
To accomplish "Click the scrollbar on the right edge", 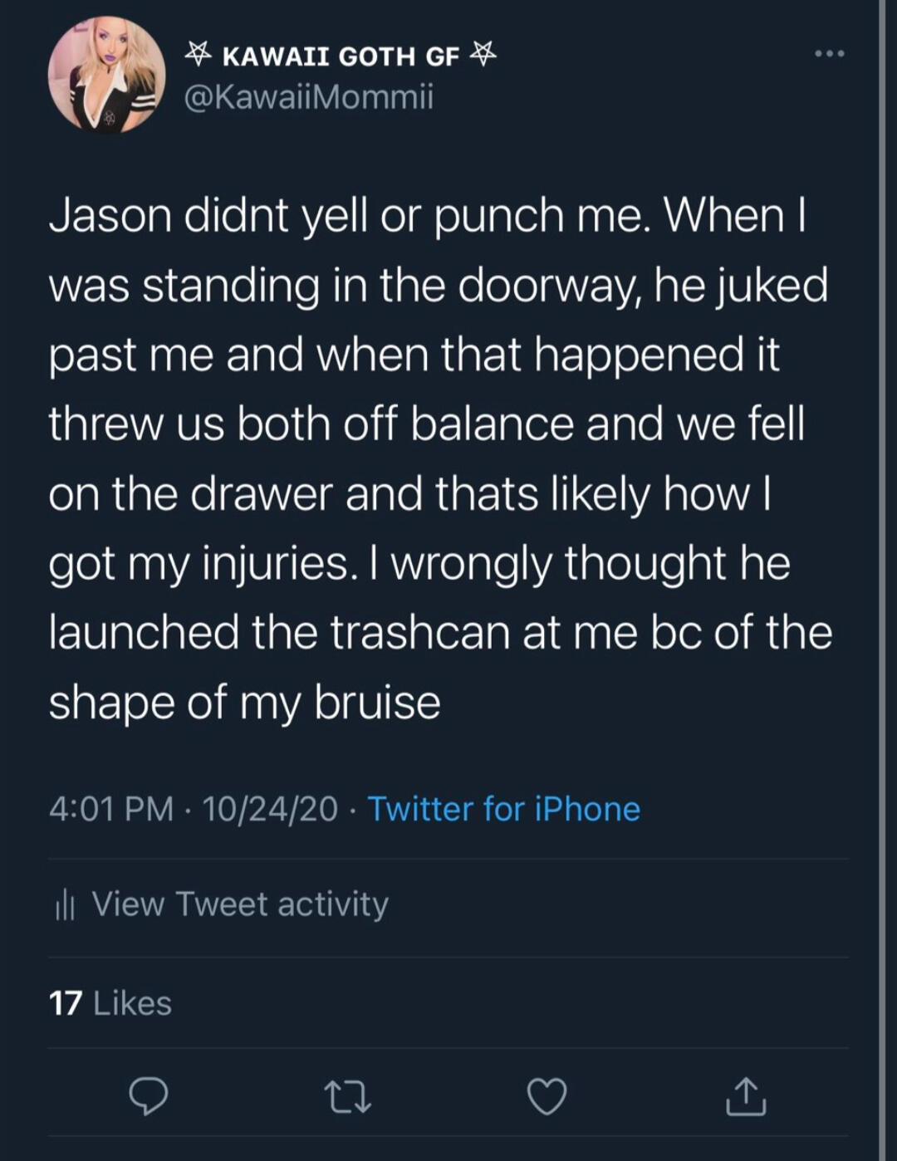I will click(882, 580).
